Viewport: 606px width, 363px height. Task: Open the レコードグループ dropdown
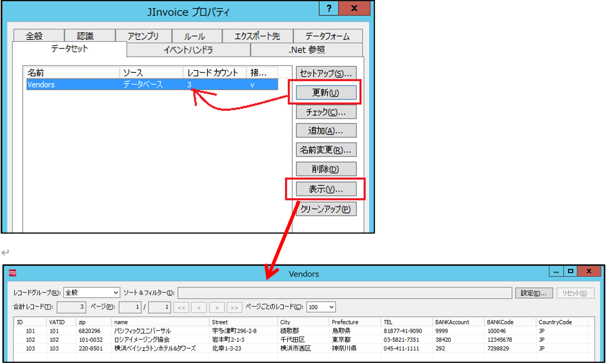[x=91, y=293]
